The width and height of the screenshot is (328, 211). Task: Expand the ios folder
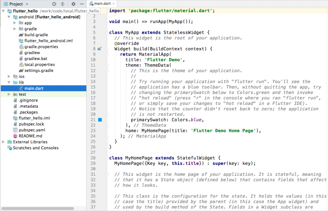coord(9,76)
